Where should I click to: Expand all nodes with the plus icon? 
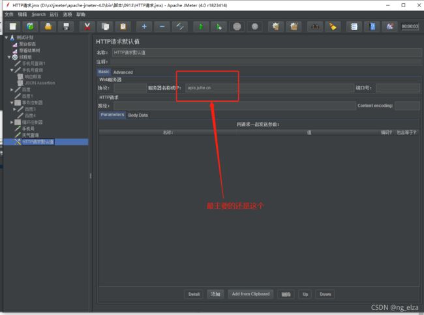point(144,27)
